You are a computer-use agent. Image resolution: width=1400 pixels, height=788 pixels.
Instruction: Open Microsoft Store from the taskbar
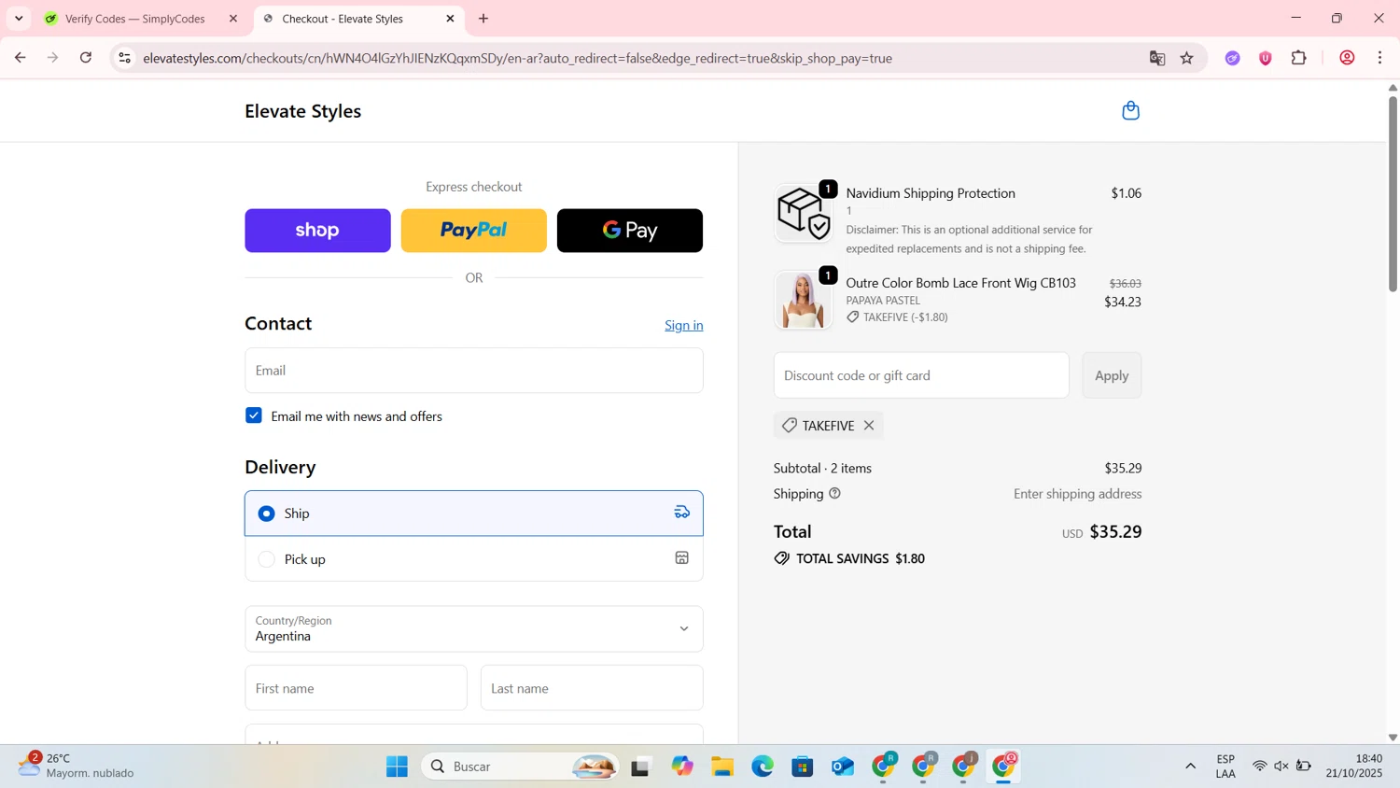[x=803, y=767]
